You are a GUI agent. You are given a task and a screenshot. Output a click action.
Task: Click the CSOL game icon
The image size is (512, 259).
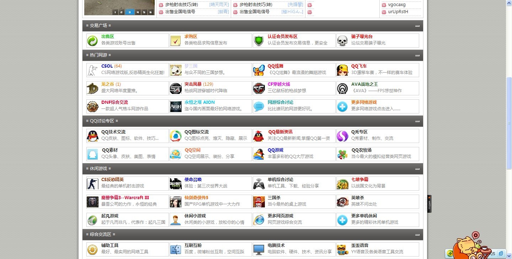[92, 70]
